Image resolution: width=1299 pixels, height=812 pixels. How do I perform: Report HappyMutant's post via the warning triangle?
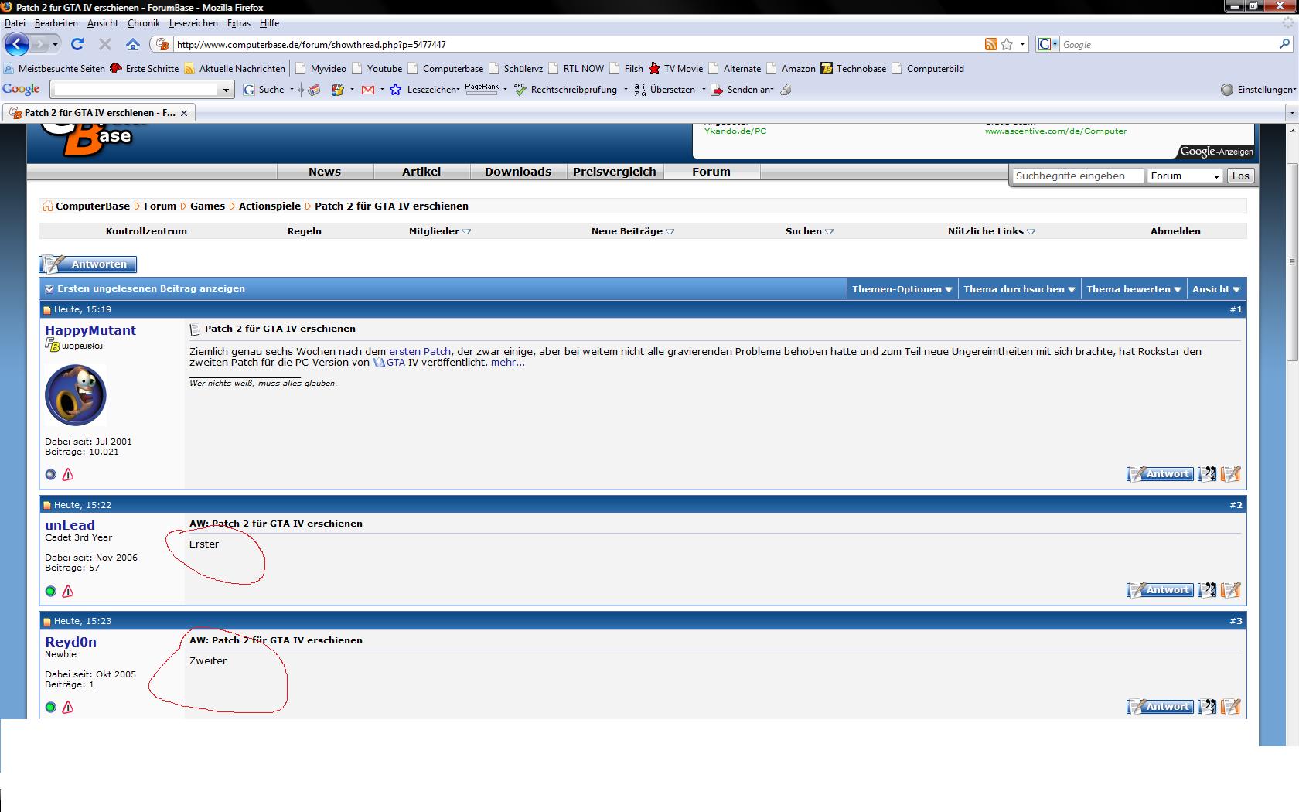(x=68, y=475)
